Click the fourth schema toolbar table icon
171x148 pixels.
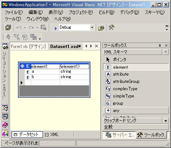coord(33,37)
